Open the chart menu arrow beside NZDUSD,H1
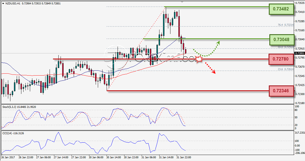The image size is (305, 161). tap(3, 4)
